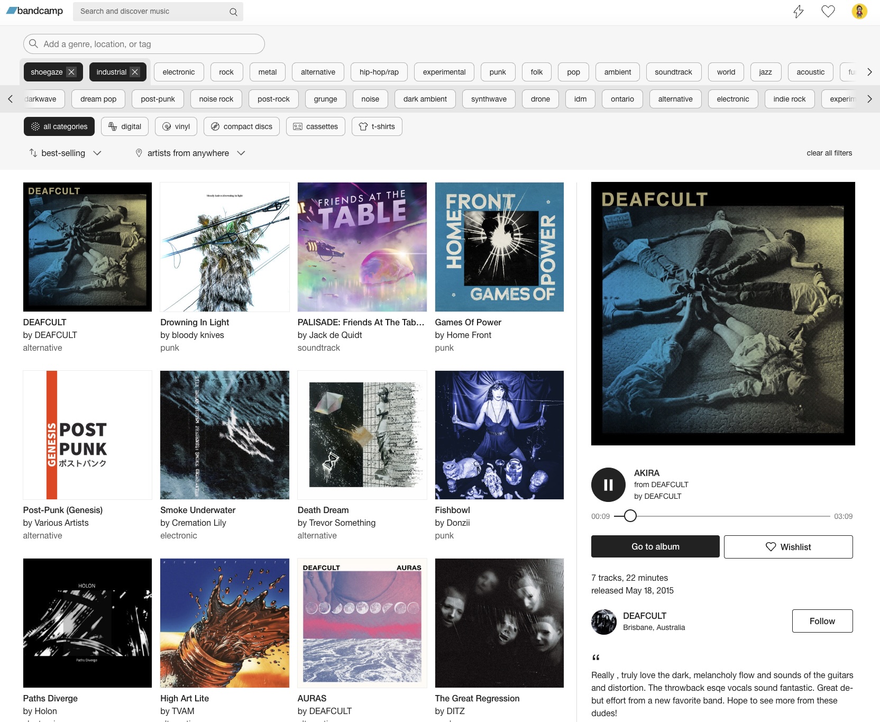Click the heart in Wishlist button
This screenshot has width=880, height=722.
[x=771, y=547]
